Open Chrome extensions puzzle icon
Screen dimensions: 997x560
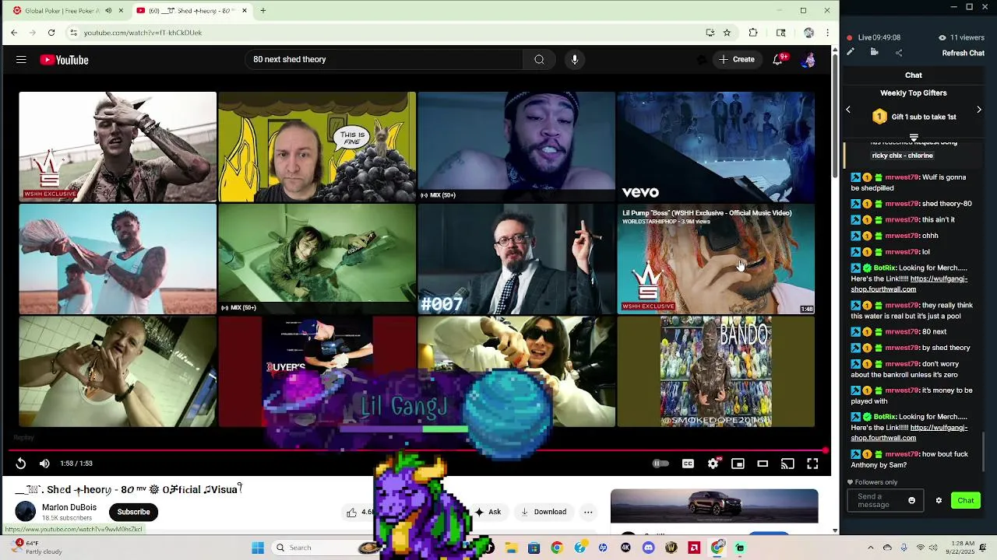click(753, 33)
